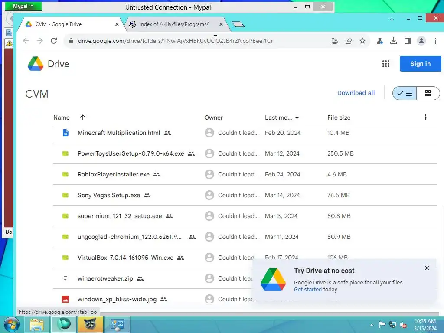This screenshot has height=333, width=444.
Task: Click the Google Drive logo
Action: coord(36,64)
